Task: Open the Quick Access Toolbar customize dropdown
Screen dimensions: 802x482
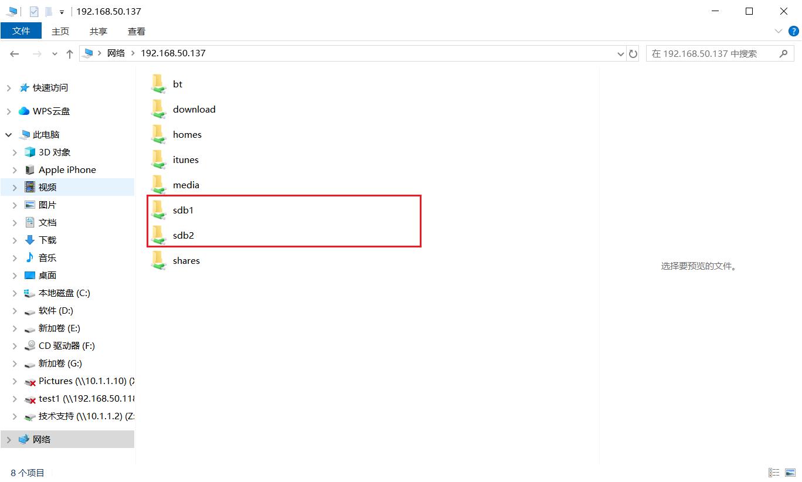Action: pos(61,12)
